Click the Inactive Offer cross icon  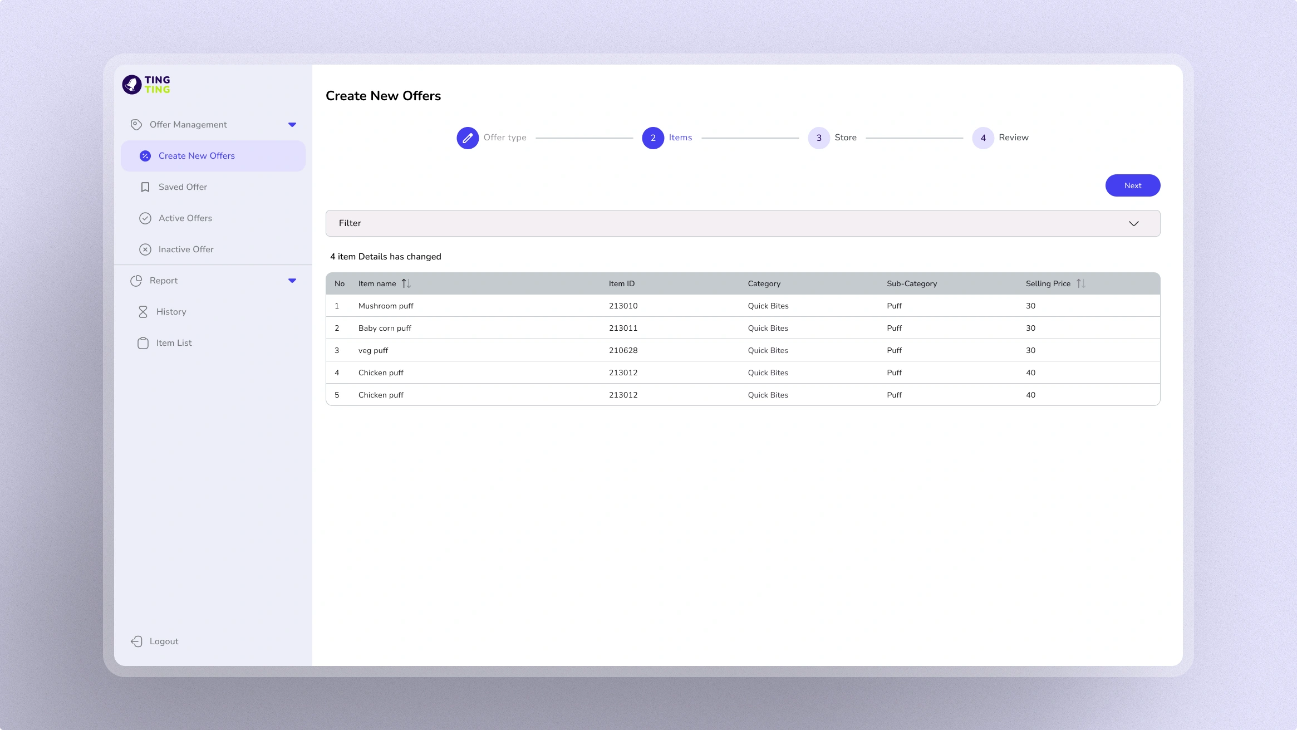click(x=145, y=249)
